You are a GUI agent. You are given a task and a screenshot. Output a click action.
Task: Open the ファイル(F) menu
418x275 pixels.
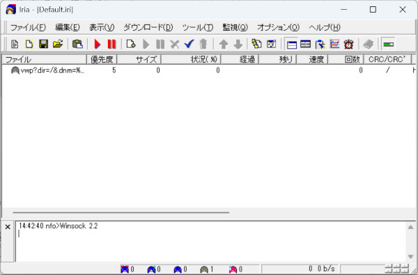click(x=28, y=27)
